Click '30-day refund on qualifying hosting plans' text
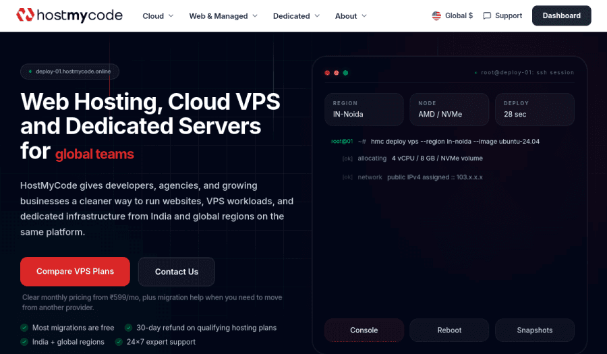This screenshot has width=607, height=354. point(206,328)
